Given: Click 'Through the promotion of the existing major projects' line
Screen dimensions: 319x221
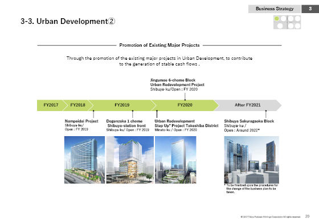Looking at the screenshot, I should (159, 59).
